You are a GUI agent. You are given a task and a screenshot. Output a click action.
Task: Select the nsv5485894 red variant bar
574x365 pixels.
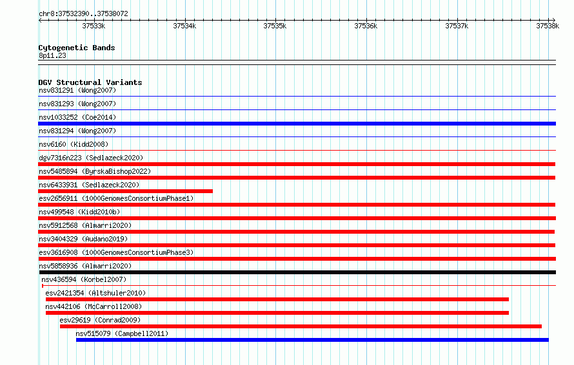click(x=297, y=178)
